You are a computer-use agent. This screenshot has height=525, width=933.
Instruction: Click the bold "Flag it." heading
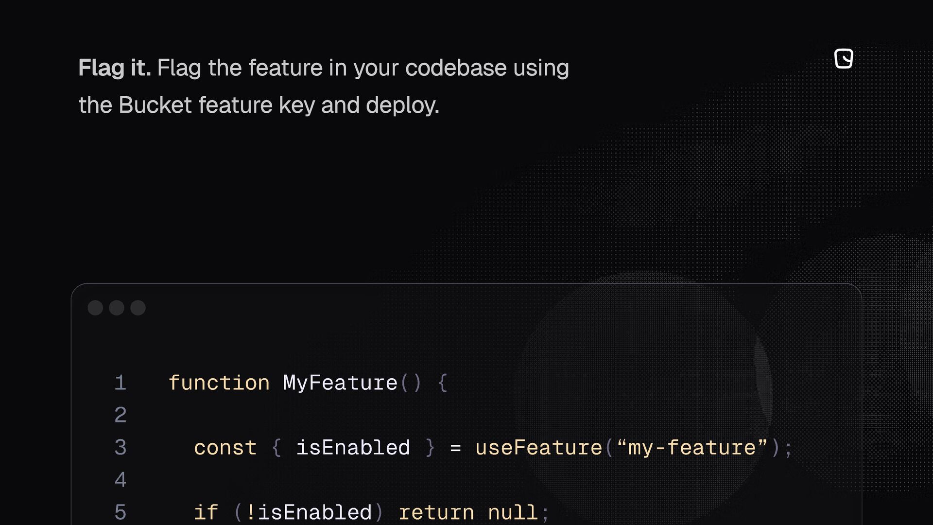pyautogui.click(x=115, y=68)
